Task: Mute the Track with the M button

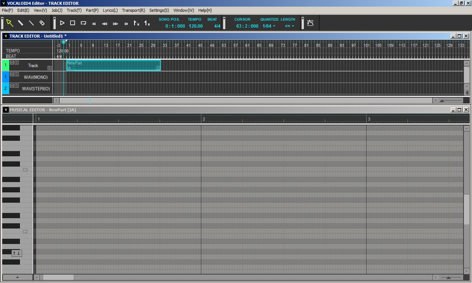Action: point(11,63)
